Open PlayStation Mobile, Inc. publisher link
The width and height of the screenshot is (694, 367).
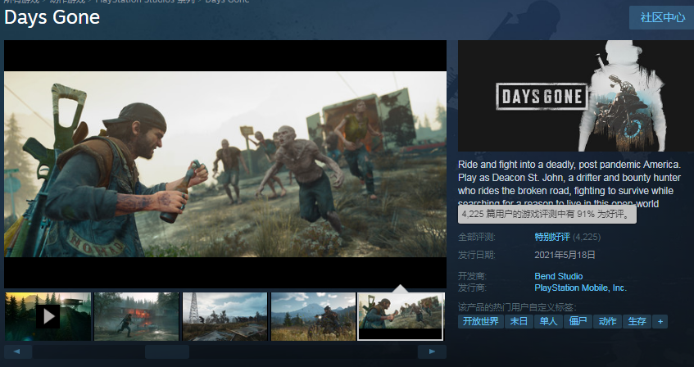click(x=580, y=288)
